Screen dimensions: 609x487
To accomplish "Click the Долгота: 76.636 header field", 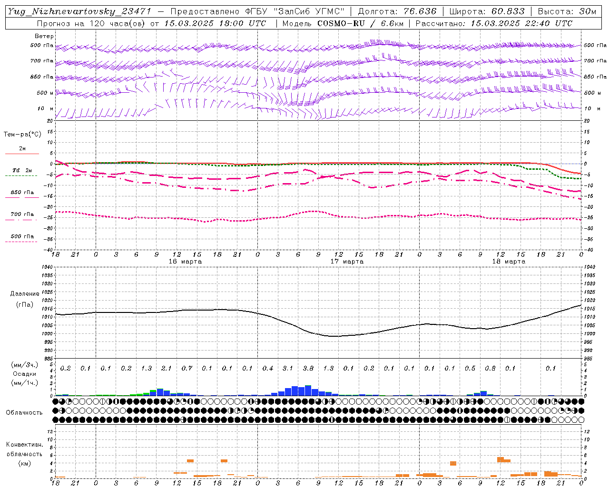I will [397, 11].
